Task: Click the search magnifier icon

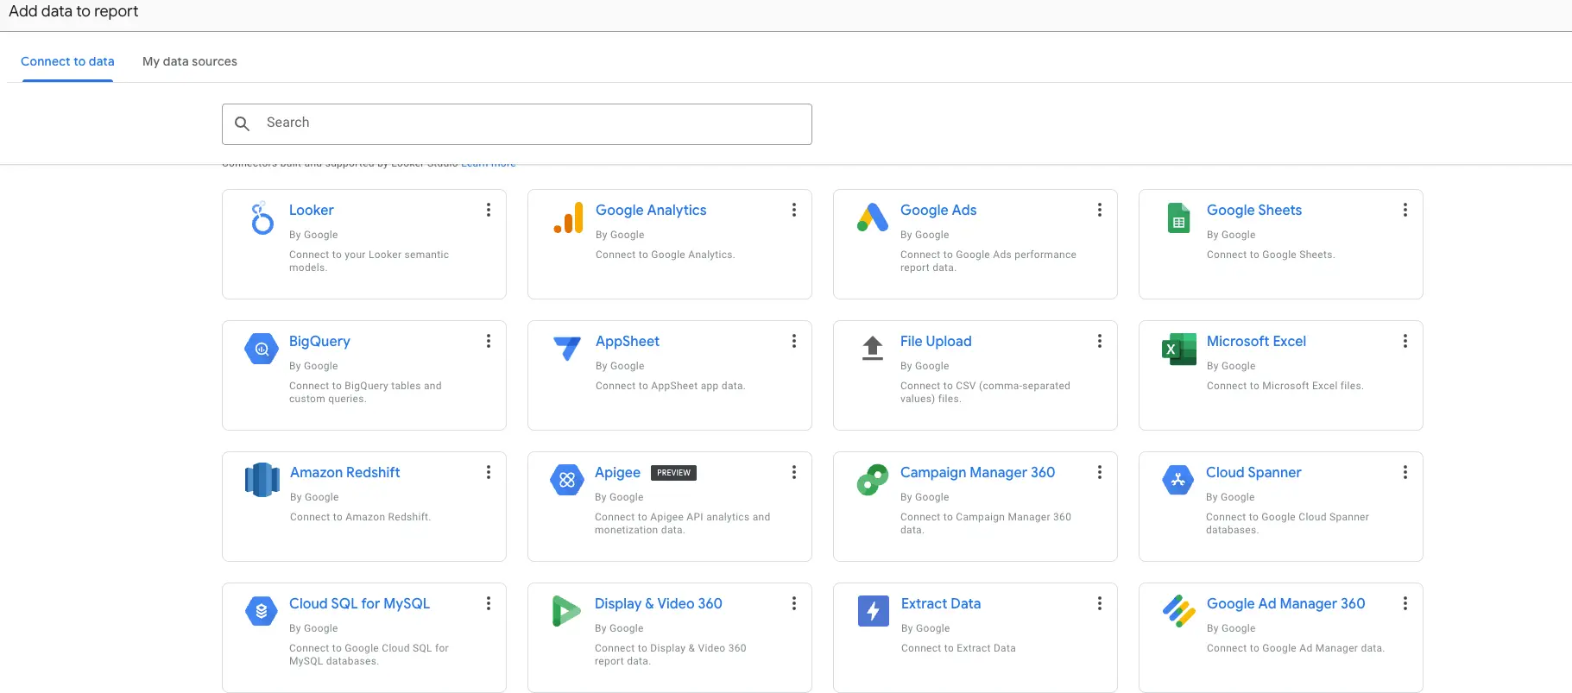Action: [x=243, y=123]
